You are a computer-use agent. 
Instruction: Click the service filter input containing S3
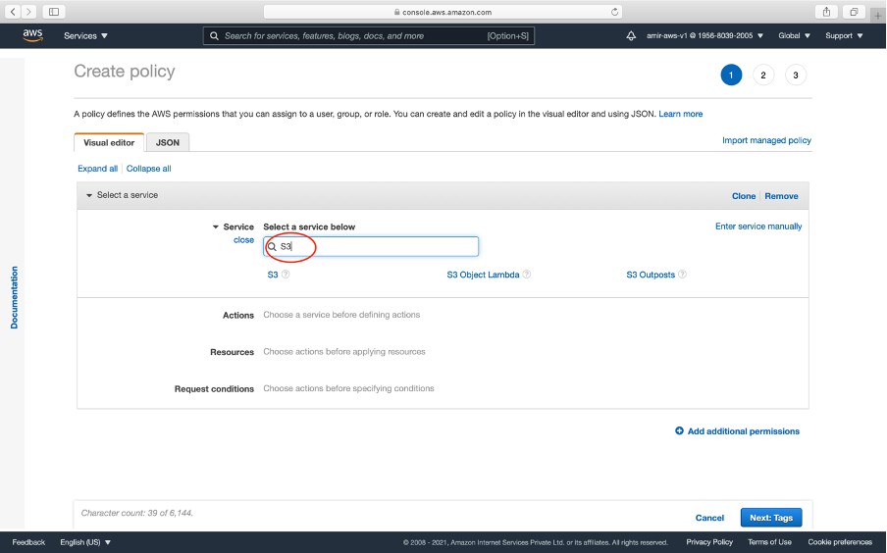point(371,246)
